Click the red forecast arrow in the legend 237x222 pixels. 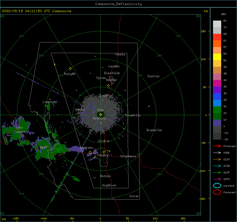[x=217, y=146]
